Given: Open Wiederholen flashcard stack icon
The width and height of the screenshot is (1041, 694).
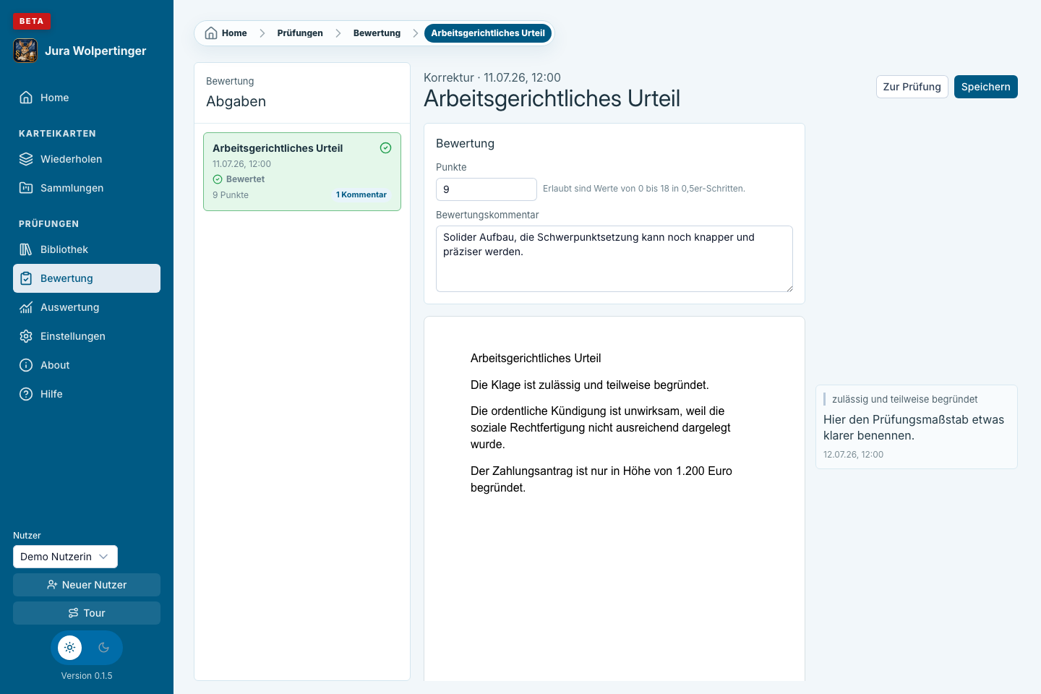Looking at the screenshot, I should click(x=26, y=159).
